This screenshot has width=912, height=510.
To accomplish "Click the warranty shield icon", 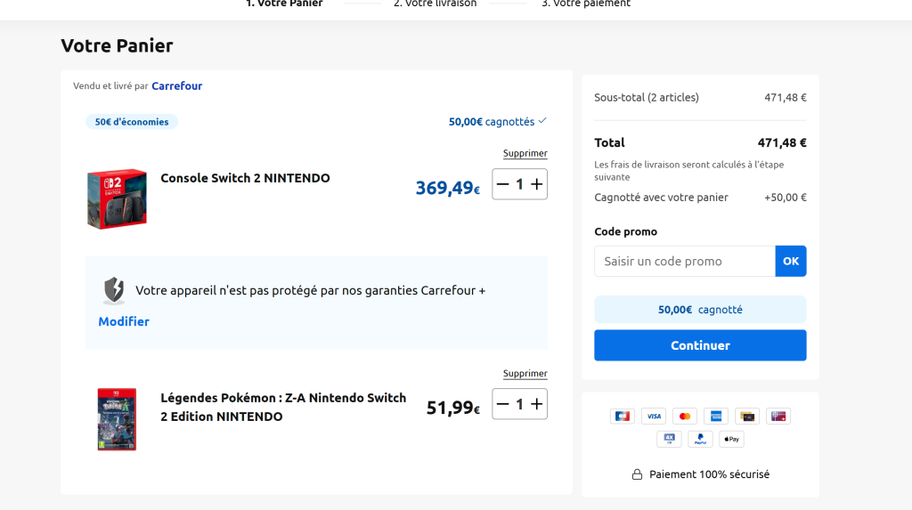I will [113, 290].
